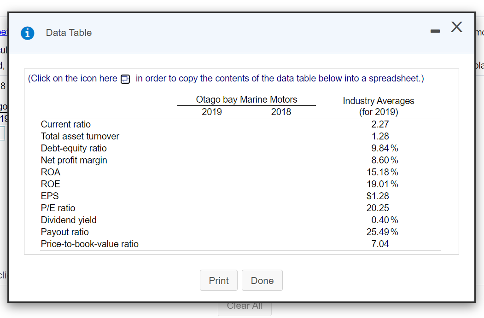Click the blue info icon beside Data Table
This screenshot has width=484, height=318.
pos(28,33)
